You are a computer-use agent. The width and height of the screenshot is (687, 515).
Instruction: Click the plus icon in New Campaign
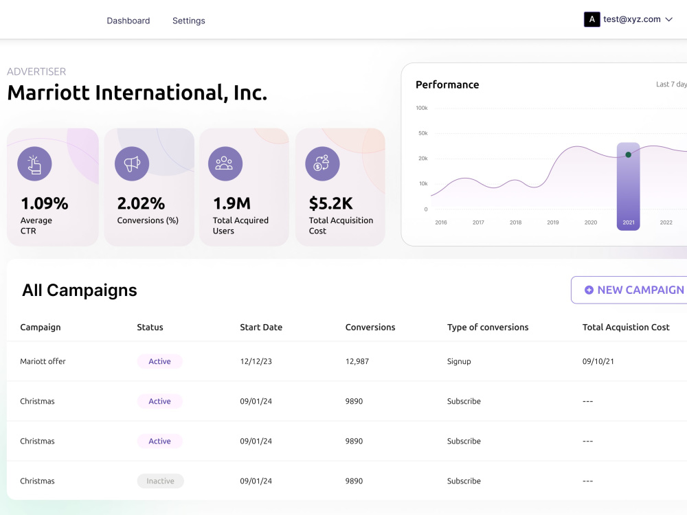[589, 290]
